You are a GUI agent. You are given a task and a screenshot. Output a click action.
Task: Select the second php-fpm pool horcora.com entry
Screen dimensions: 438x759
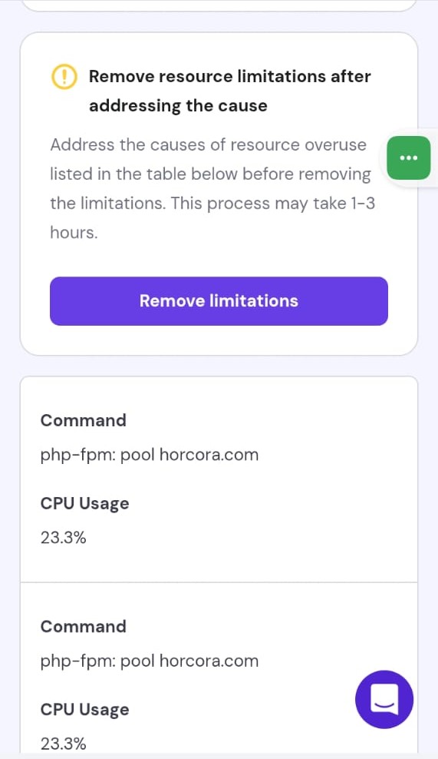click(x=150, y=661)
